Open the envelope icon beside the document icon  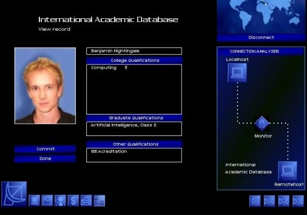click(x=269, y=201)
